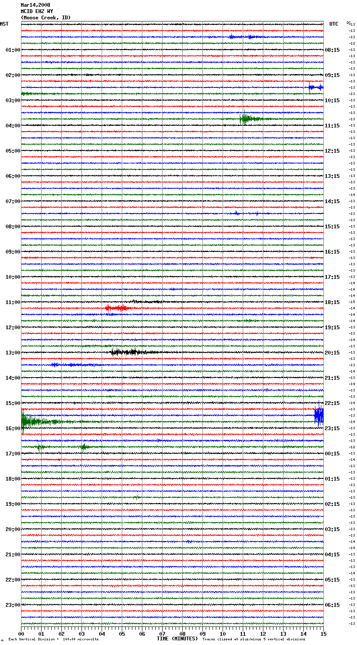
Task: Click the 'TIME (MINUTES)' axis title
Action: (177, 639)
